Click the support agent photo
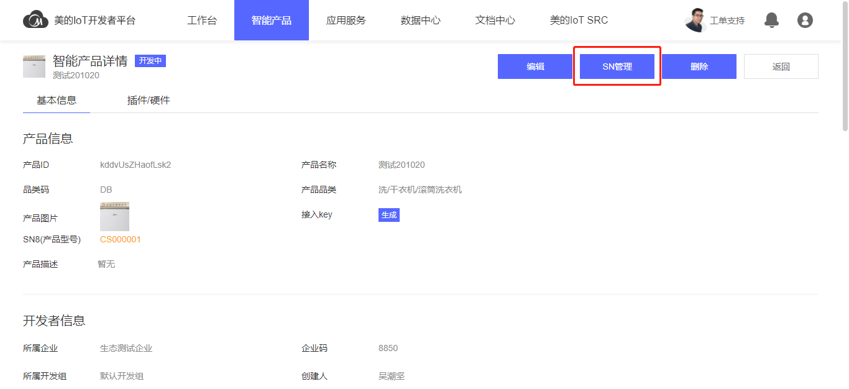This screenshot has height=389, width=849. (695, 20)
